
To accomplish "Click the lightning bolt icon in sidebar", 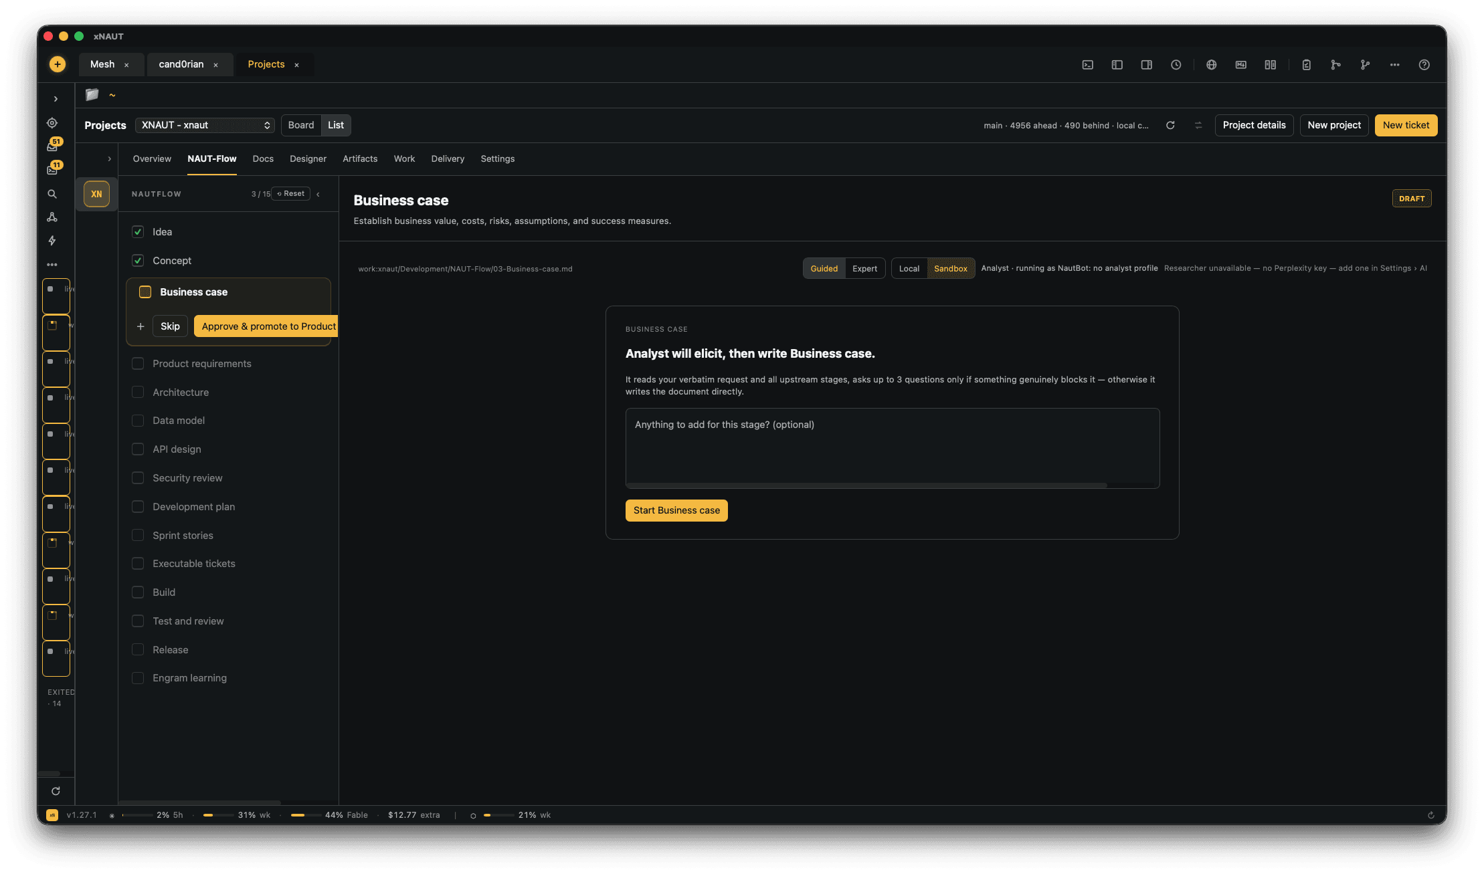I will (x=52, y=241).
